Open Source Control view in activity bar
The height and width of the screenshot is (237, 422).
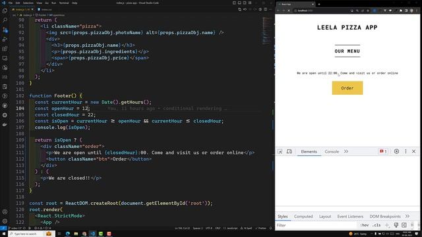[x=5, y=30]
